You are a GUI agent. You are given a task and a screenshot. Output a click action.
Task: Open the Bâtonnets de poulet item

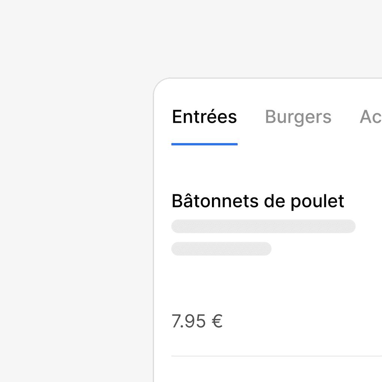pyautogui.click(x=258, y=201)
